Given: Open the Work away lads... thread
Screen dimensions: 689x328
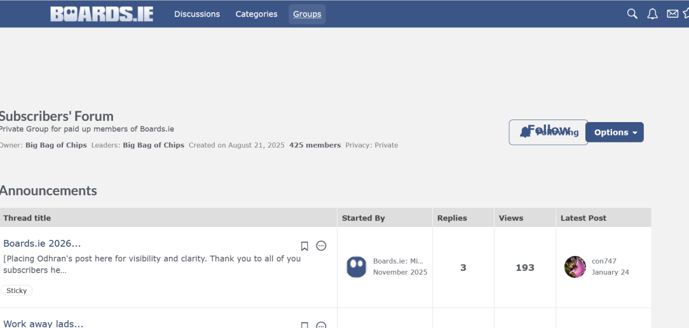Looking at the screenshot, I should click(x=43, y=324).
